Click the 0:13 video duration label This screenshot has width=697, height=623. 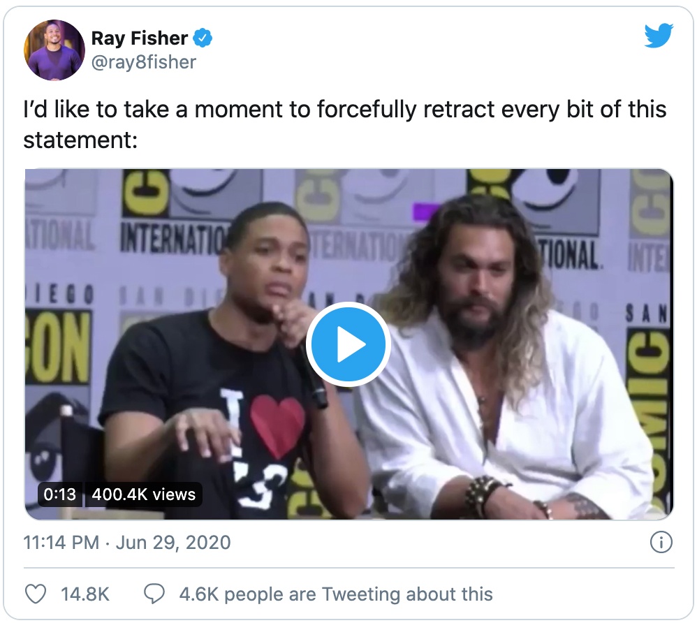pyautogui.click(x=60, y=494)
